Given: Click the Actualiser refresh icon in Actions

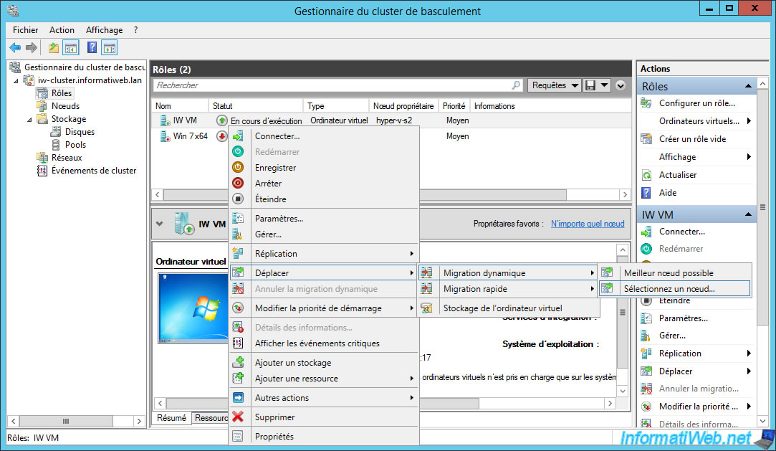Looking at the screenshot, I should pos(646,175).
